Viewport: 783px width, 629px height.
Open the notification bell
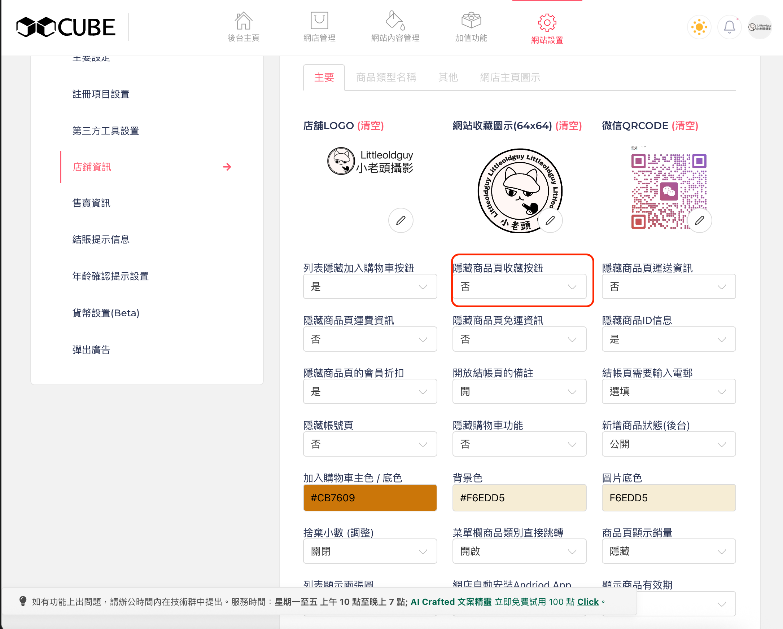coord(729,27)
